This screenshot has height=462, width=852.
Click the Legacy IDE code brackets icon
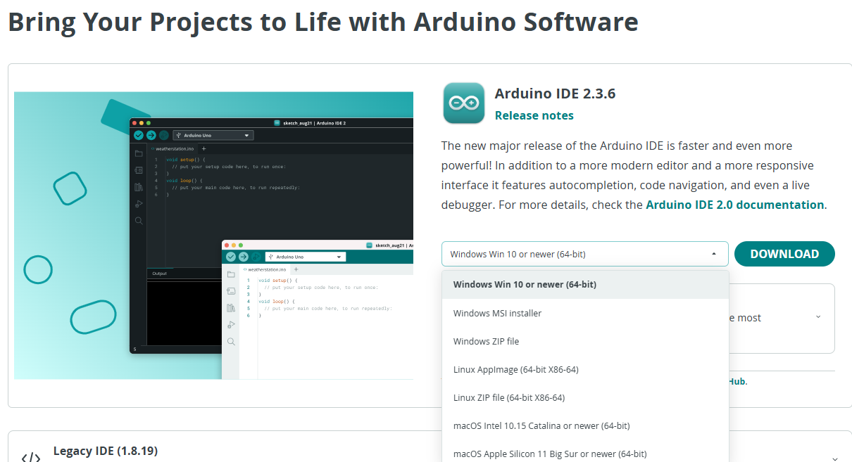tap(31, 456)
